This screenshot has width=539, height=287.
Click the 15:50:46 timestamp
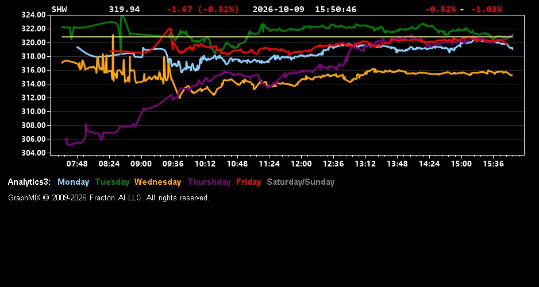tap(336, 9)
